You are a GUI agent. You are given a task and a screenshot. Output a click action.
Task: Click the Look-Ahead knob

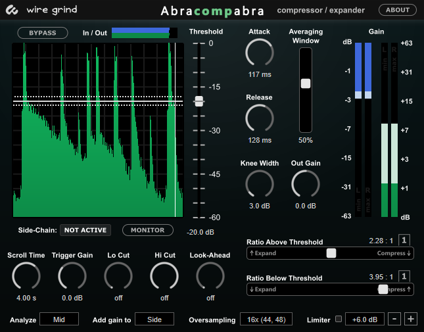210,276
